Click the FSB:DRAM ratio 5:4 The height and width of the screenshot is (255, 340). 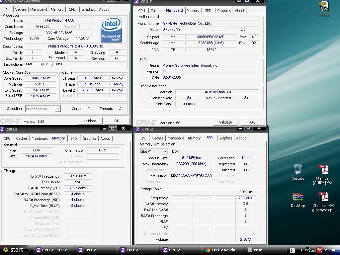click(78, 182)
